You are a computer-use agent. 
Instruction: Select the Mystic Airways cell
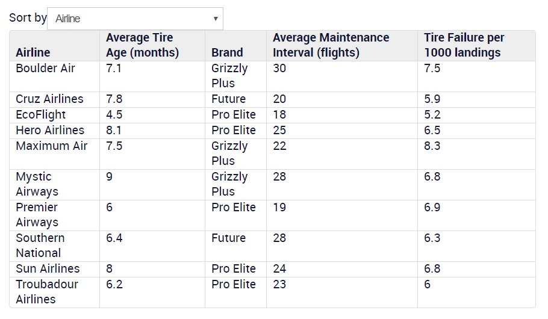coord(37,184)
